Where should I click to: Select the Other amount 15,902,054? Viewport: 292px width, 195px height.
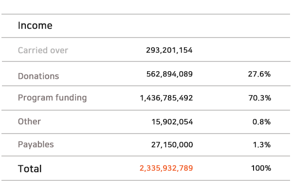172,122
